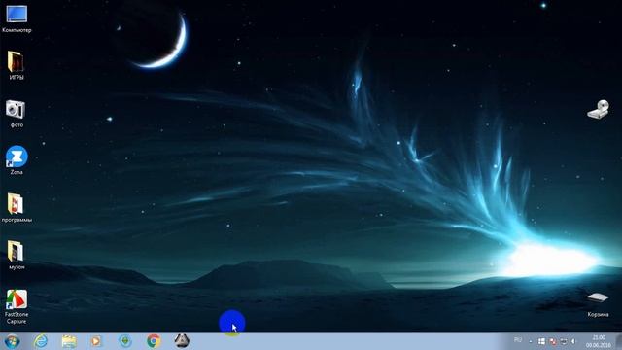Click the Show desktop strip

point(618,341)
